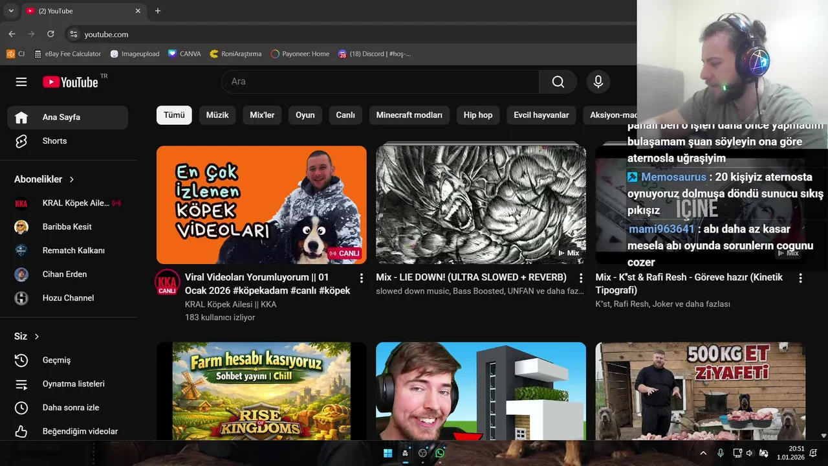Focus the Ara search field
Screen dimensions: 828x466
pos(380,82)
